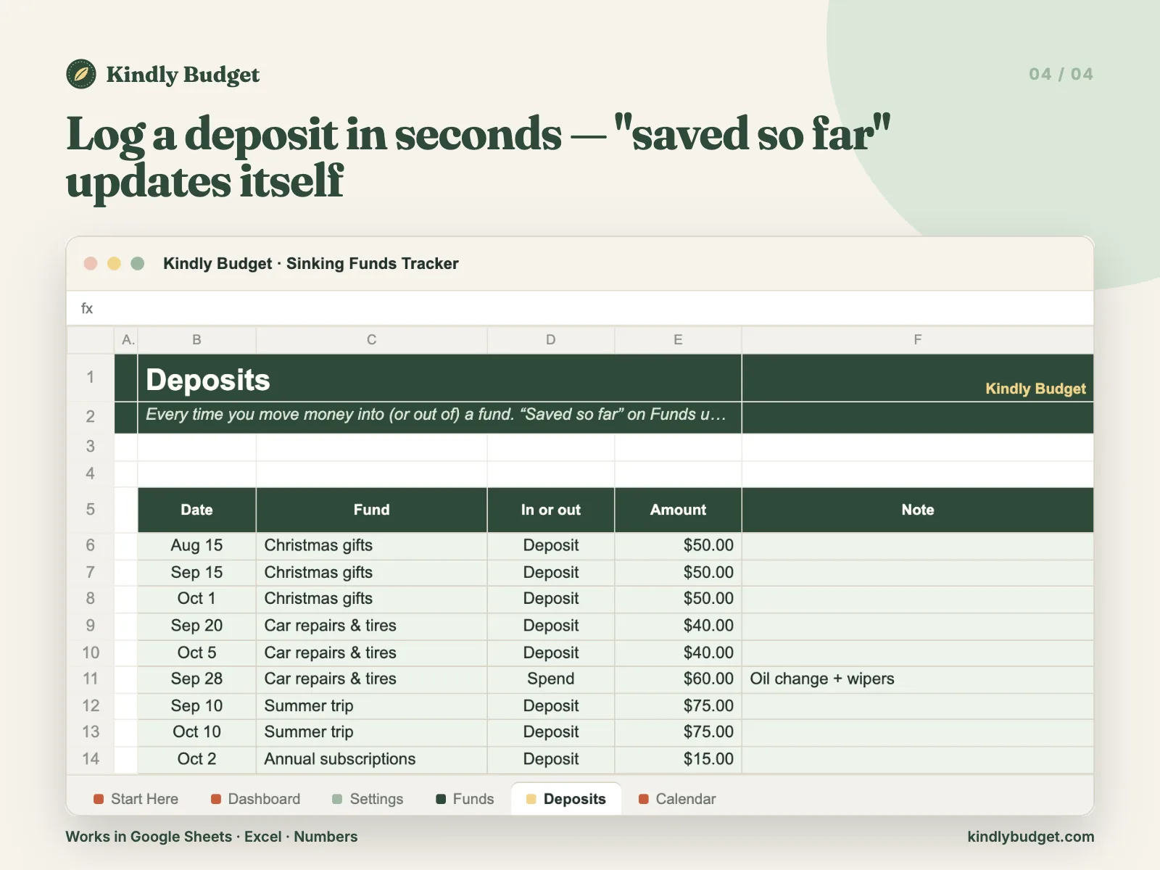Open the Start Here sheet tab
The height and width of the screenshot is (870, 1160).
[136, 799]
